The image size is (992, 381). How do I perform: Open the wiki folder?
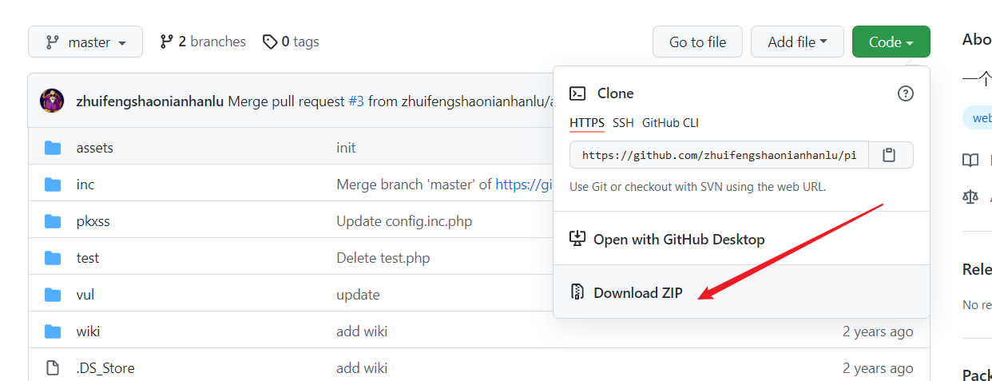(88, 331)
